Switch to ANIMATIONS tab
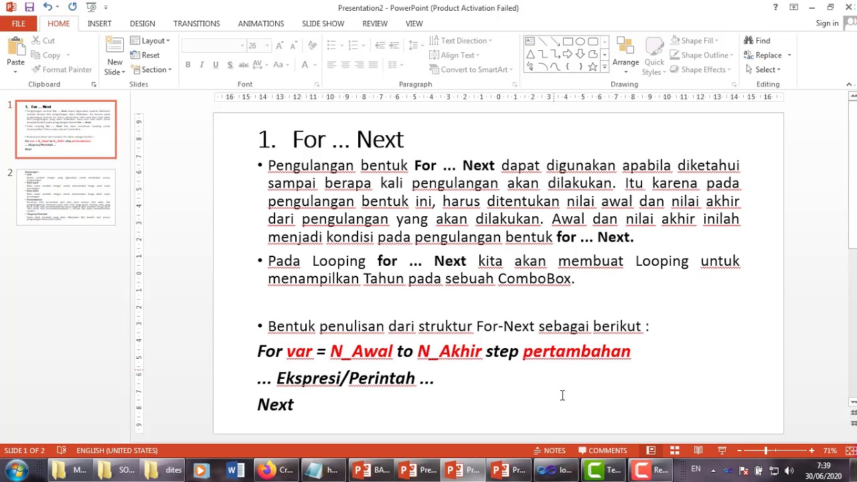The width and height of the screenshot is (857, 482). [x=260, y=23]
